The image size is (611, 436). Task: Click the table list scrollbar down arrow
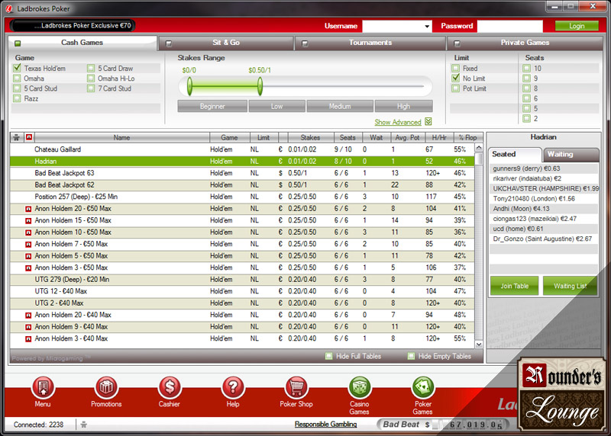(479, 345)
